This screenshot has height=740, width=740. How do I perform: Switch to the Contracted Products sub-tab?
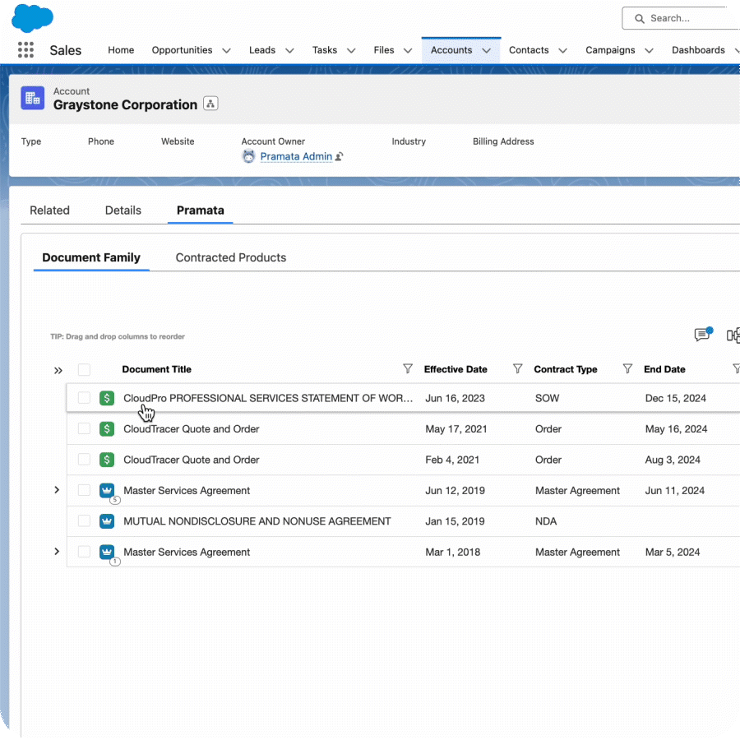click(231, 257)
